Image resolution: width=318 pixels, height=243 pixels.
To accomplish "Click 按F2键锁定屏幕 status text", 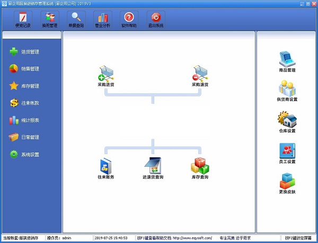I will 298,238.
